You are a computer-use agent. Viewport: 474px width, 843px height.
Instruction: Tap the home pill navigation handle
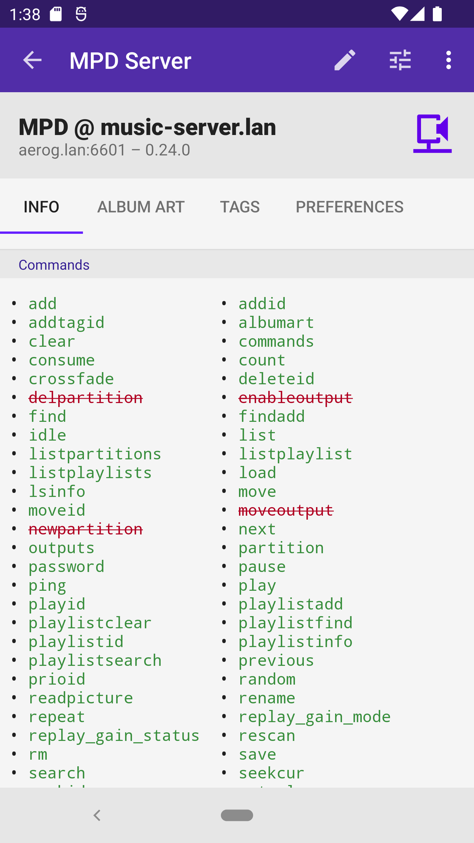click(x=237, y=815)
